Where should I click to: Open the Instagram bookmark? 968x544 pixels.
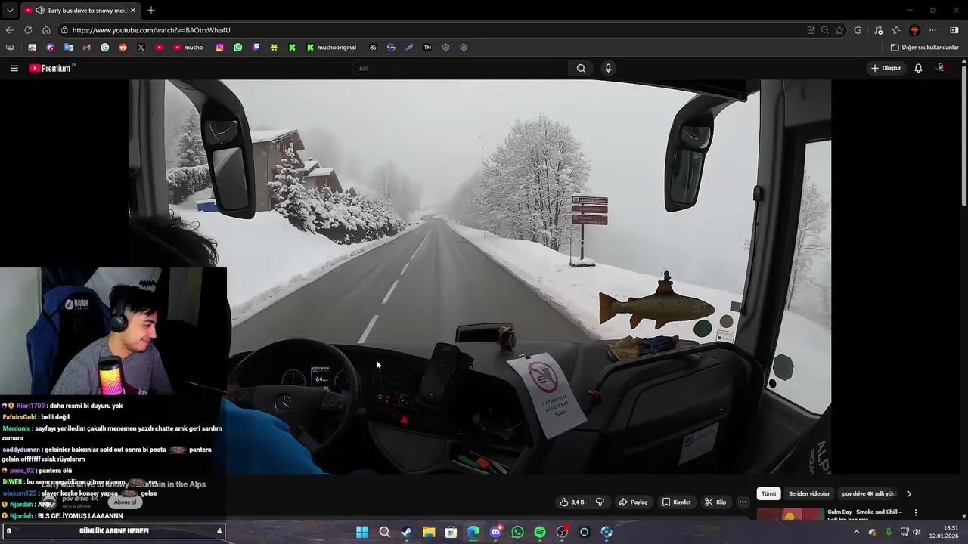point(220,47)
